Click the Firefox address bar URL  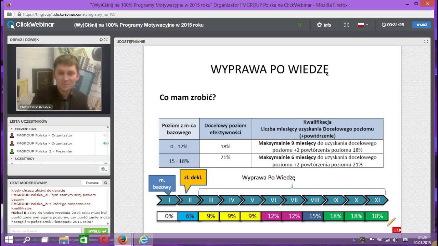(x=69, y=14)
